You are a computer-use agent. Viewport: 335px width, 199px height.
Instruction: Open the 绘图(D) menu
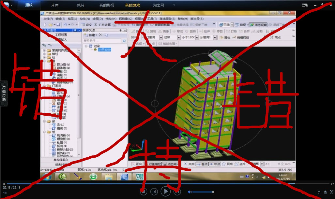(x=98, y=19)
